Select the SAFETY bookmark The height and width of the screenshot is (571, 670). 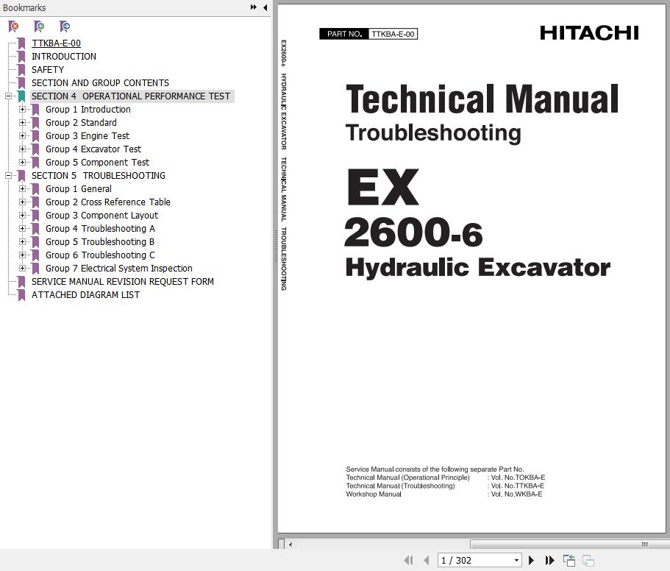point(48,70)
